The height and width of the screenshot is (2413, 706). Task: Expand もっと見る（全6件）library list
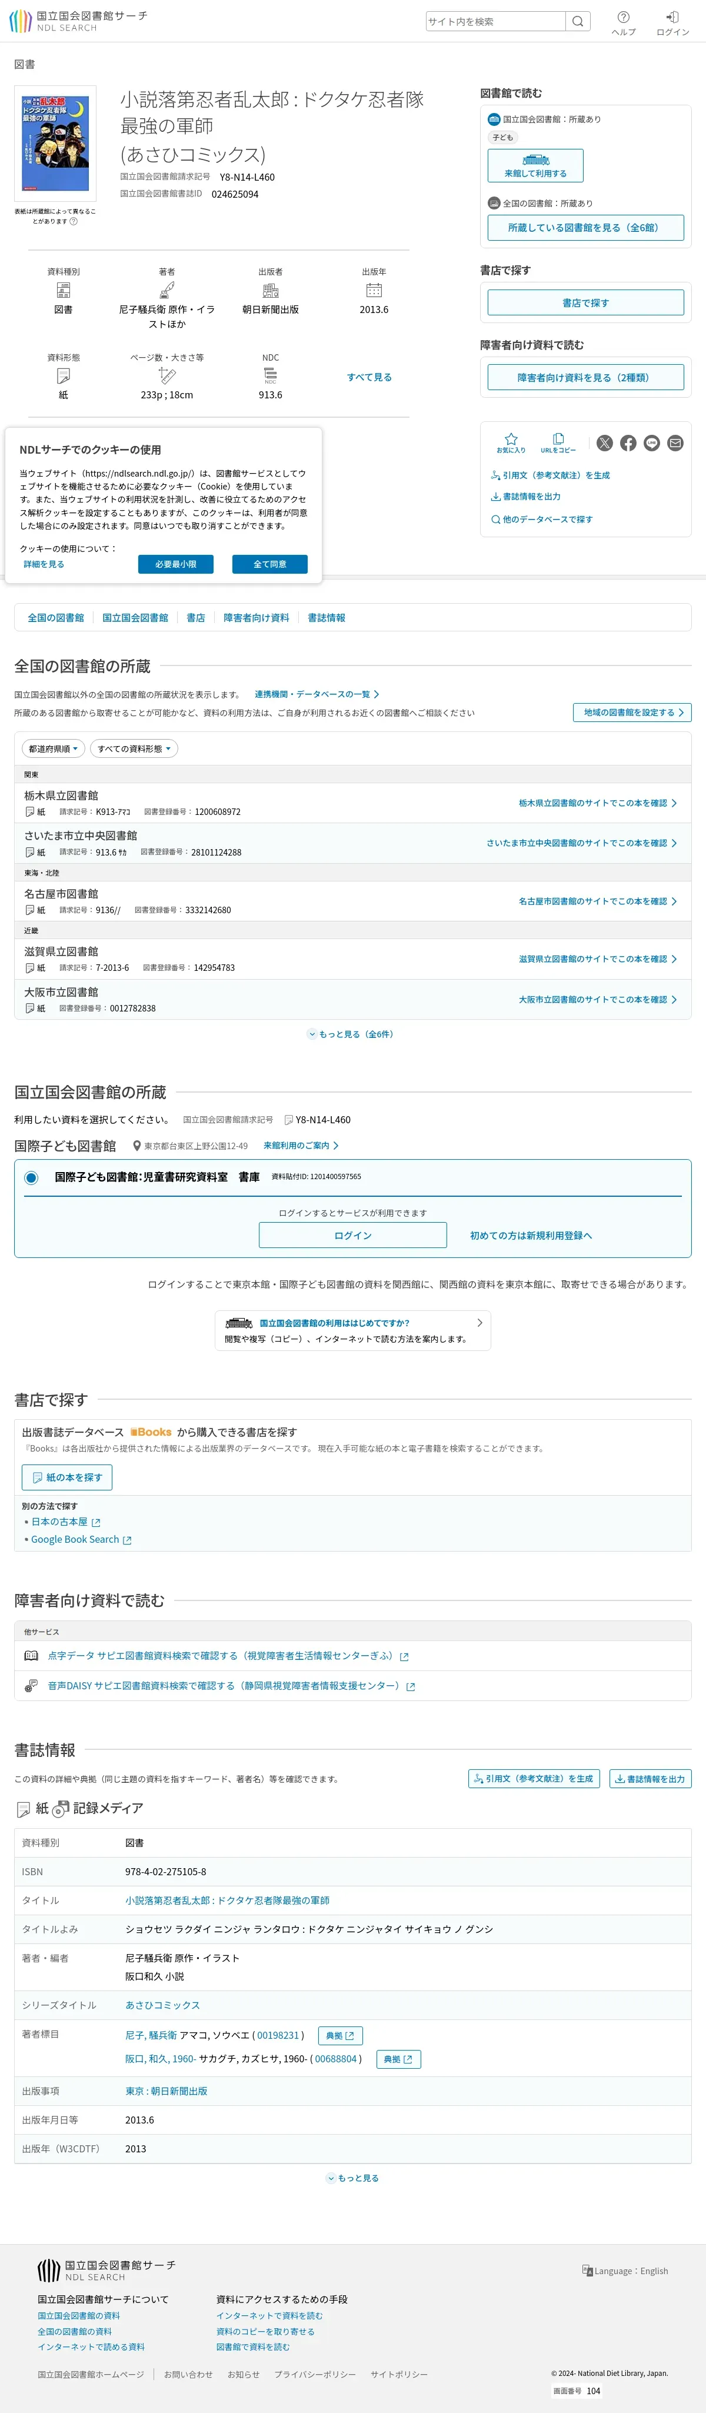351,1034
